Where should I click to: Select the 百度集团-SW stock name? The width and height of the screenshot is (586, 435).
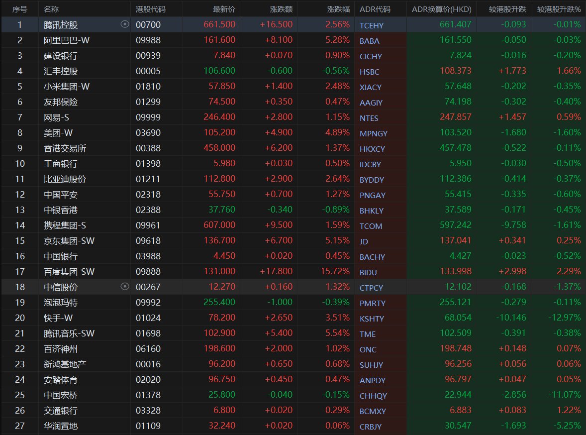click(69, 272)
